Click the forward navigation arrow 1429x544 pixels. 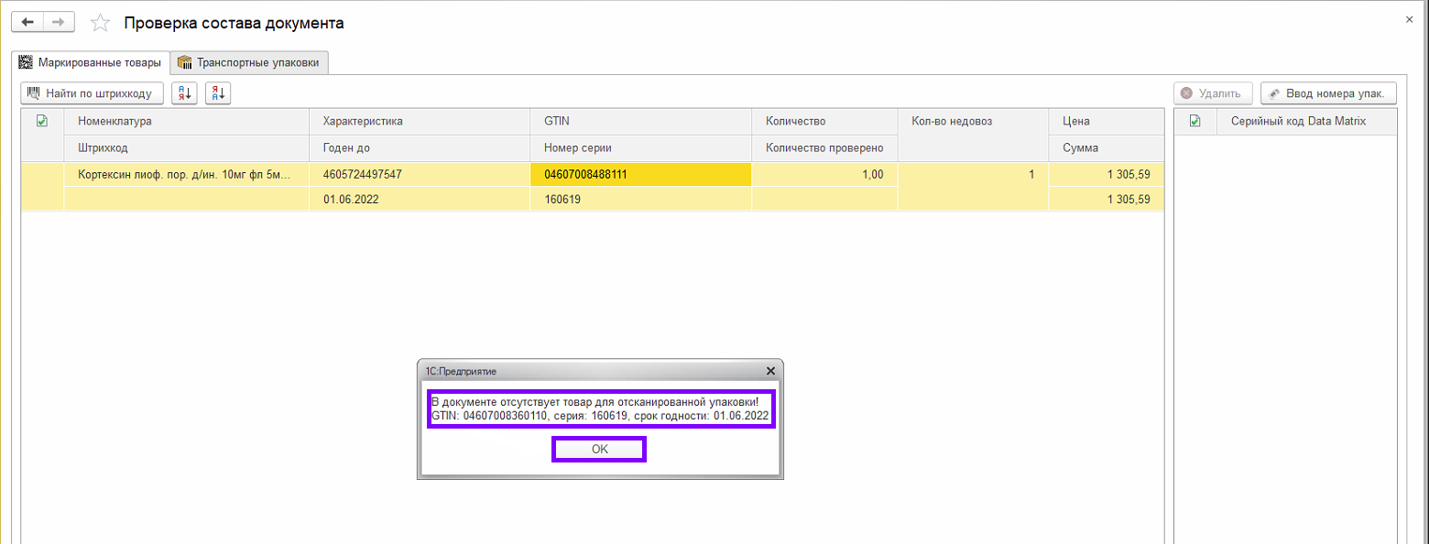[x=58, y=22]
